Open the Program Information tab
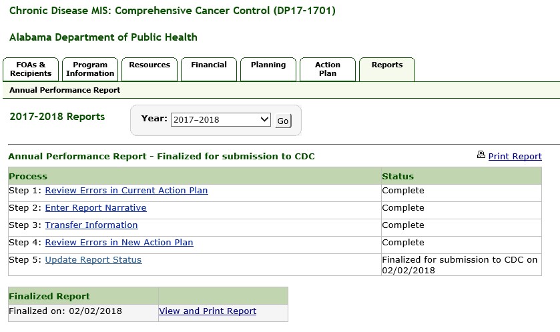 click(90, 69)
